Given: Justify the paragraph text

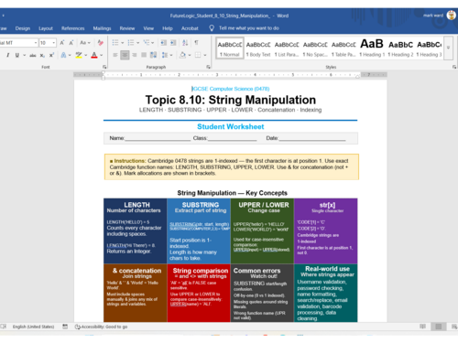Looking at the screenshot, I should coord(144,55).
